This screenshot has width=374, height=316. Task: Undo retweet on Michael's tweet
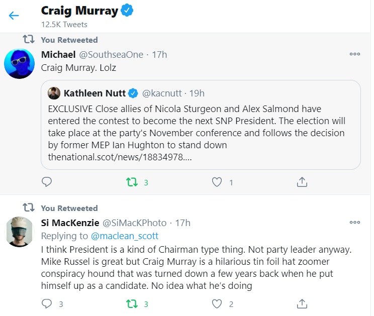(132, 182)
